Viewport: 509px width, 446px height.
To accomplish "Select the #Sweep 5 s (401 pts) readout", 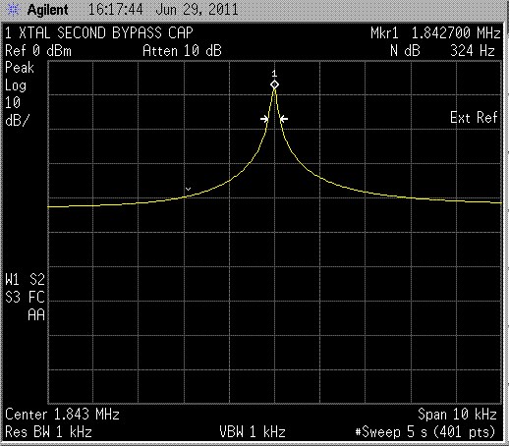I will pos(425,432).
